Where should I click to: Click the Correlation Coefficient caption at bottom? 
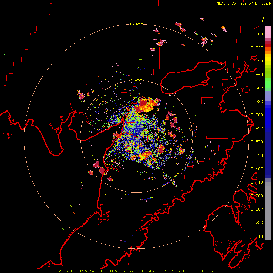[136, 271]
